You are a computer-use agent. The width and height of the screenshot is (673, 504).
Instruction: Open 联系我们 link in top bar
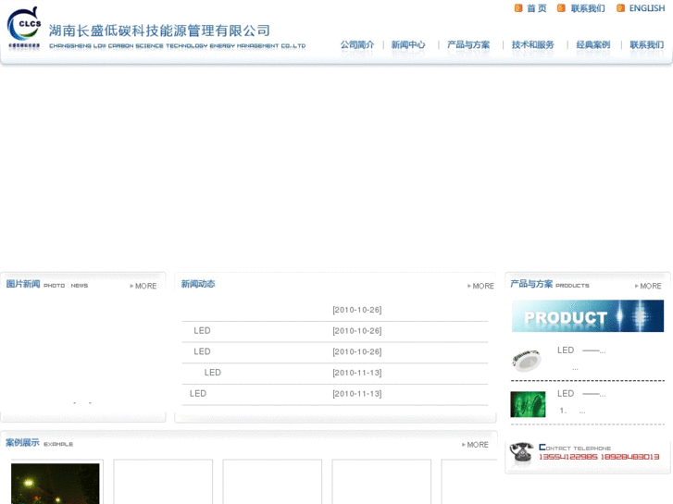pyautogui.click(x=588, y=8)
